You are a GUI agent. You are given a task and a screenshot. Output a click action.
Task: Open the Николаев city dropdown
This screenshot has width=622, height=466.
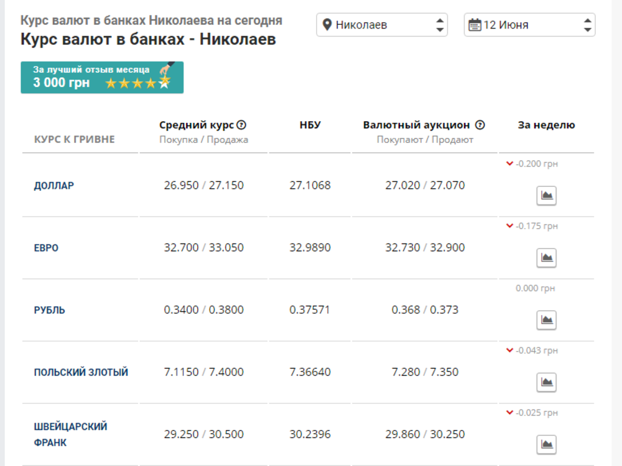pos(381,25)
